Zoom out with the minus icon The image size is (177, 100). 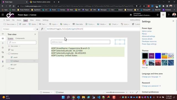[x=104, y=92]
